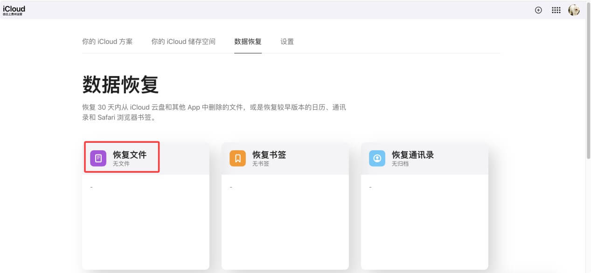The height and width of the screenshot is (273, 591).
Task: Click the circled plus icon in the top bar
Action: click(538, 10)
